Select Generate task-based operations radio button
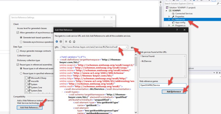 21,37
